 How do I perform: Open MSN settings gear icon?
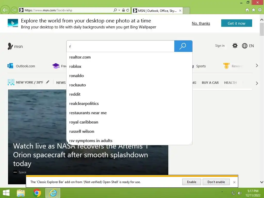235,46
